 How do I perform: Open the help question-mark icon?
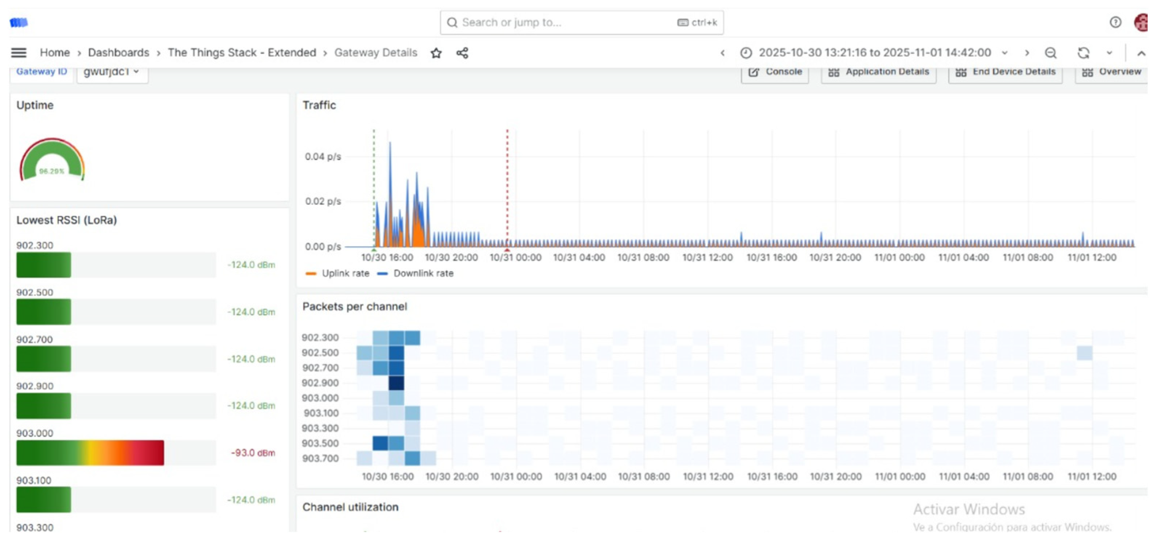tap(1115, 22)
